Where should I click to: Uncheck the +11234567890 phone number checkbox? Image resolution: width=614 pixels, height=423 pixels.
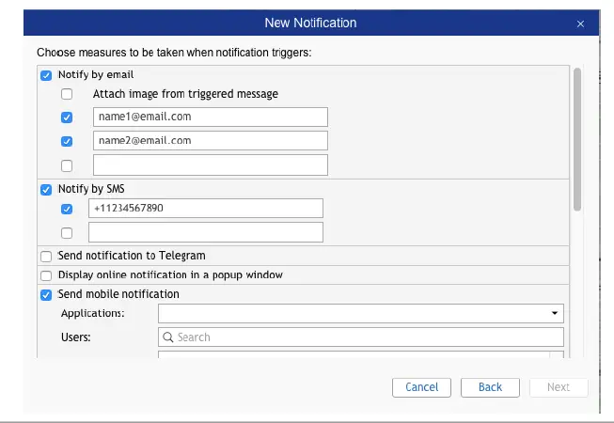(x=67, y=209)
